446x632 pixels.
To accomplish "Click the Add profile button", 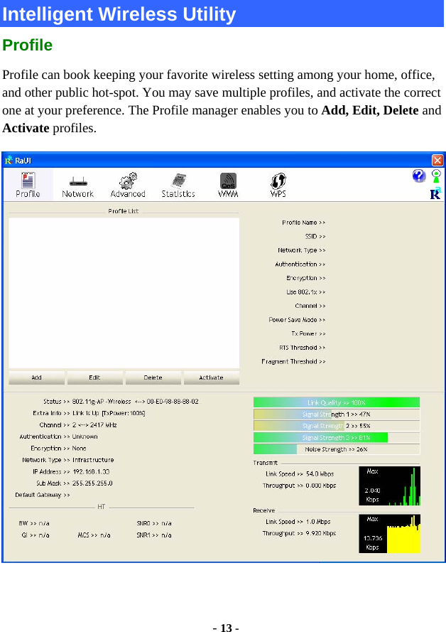I will point(37,377).
